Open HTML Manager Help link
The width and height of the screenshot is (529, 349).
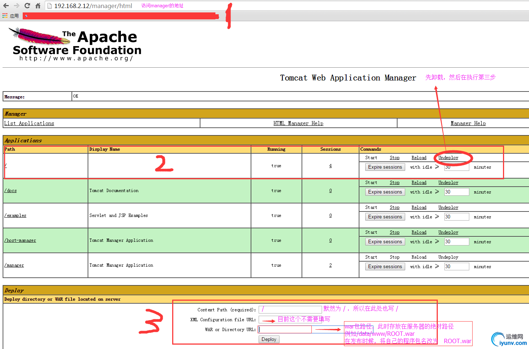point(298,123)
